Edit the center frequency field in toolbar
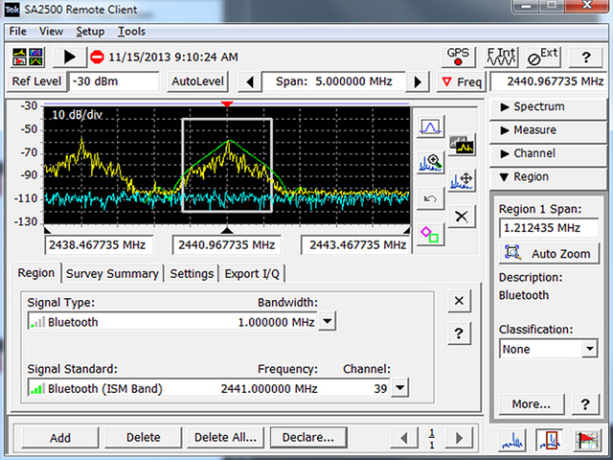Viewport: 613px width, 460px height. coord(549,81)
